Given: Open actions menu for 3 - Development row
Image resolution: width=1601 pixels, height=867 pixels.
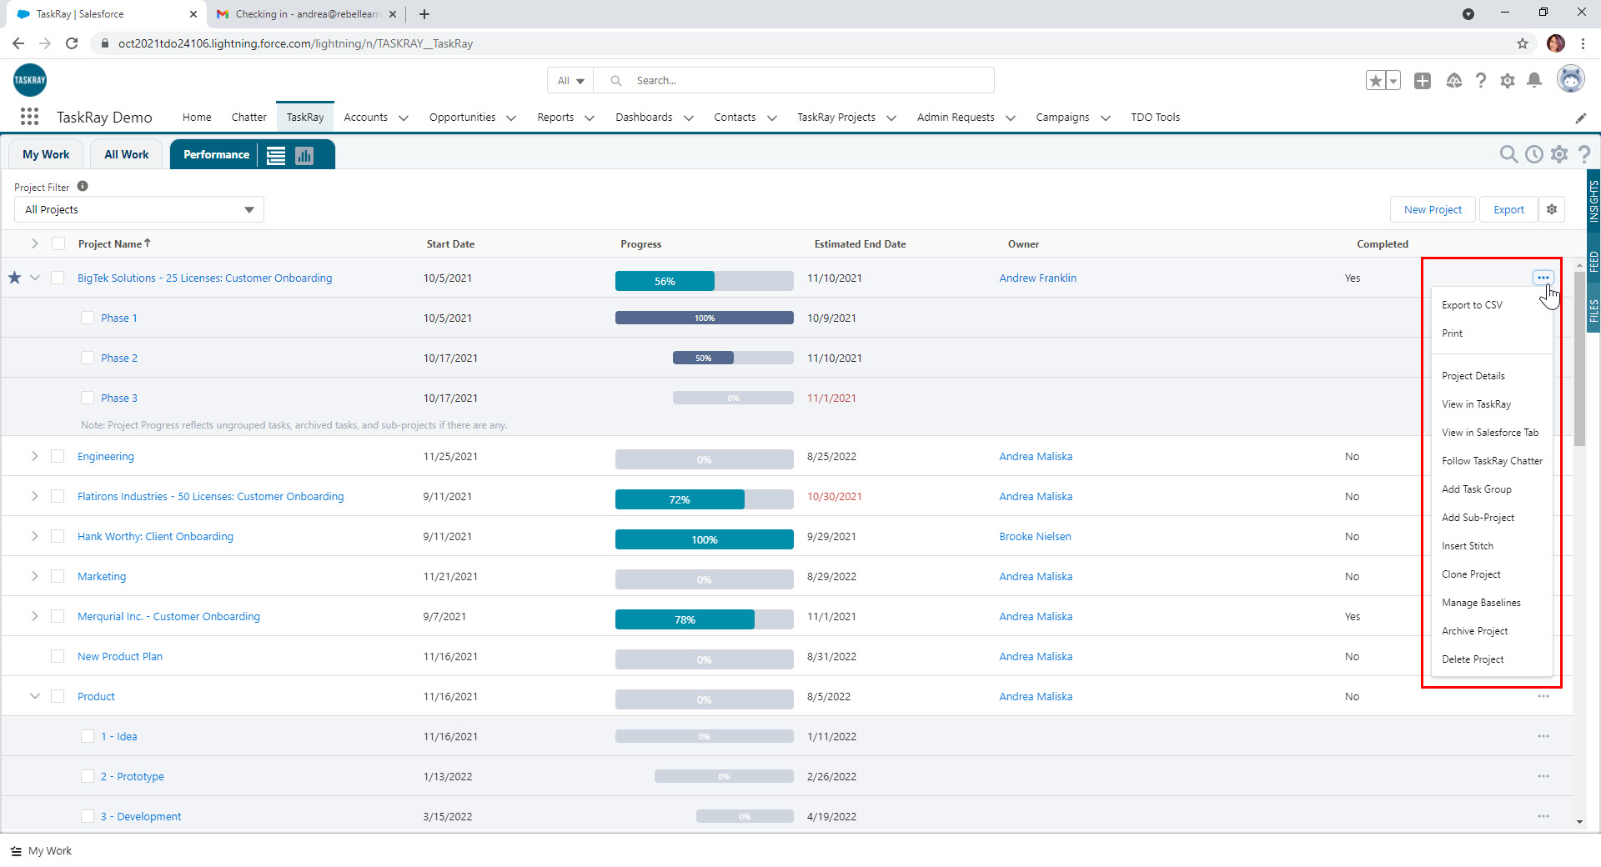Looking at the screenshot, I should (1543, 816).
